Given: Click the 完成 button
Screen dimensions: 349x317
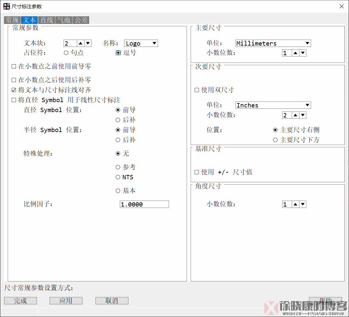Looking at the screenshot, I should point(20,301).
